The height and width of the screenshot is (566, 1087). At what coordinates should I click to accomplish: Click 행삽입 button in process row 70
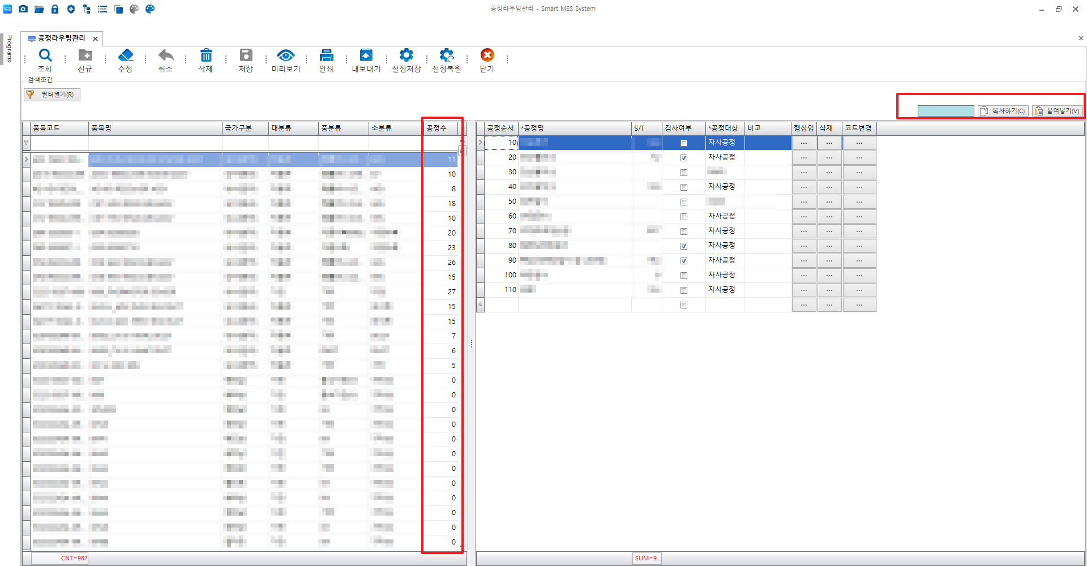tap(804, 231)
